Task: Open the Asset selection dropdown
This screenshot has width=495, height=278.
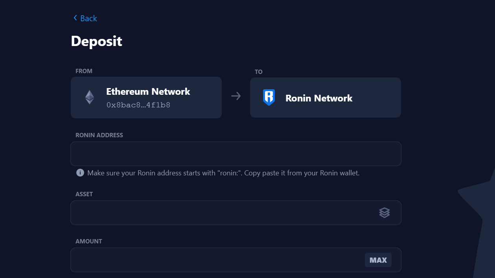Action: (236, 213)
